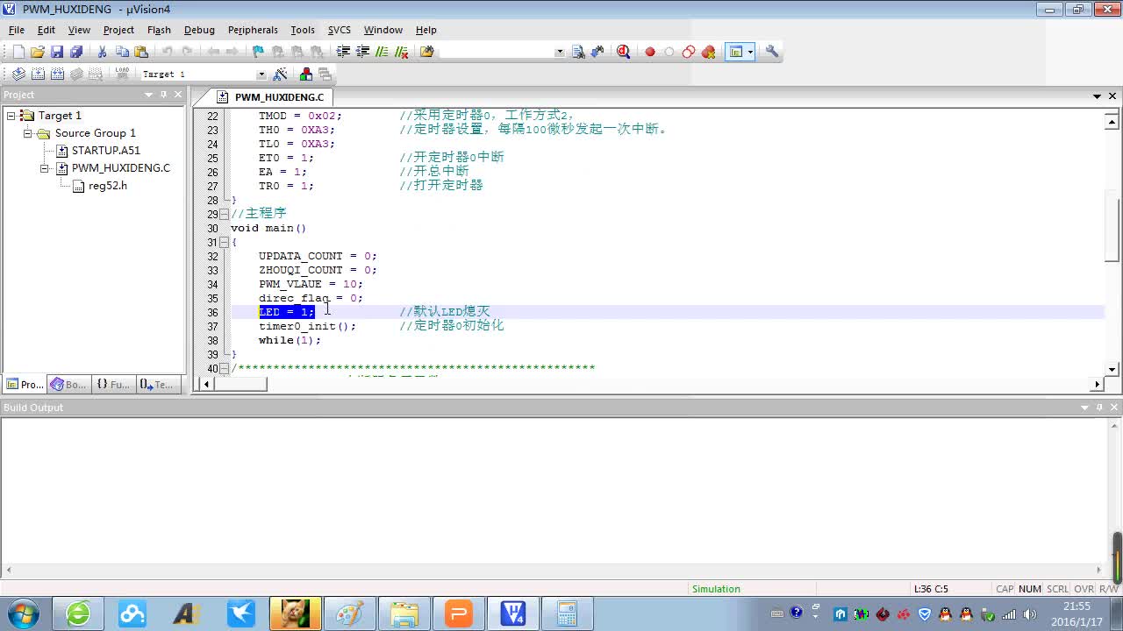Insert a bookmark with the flag icon
Viewport: 1123px width, 631px height.
[258, 52]
